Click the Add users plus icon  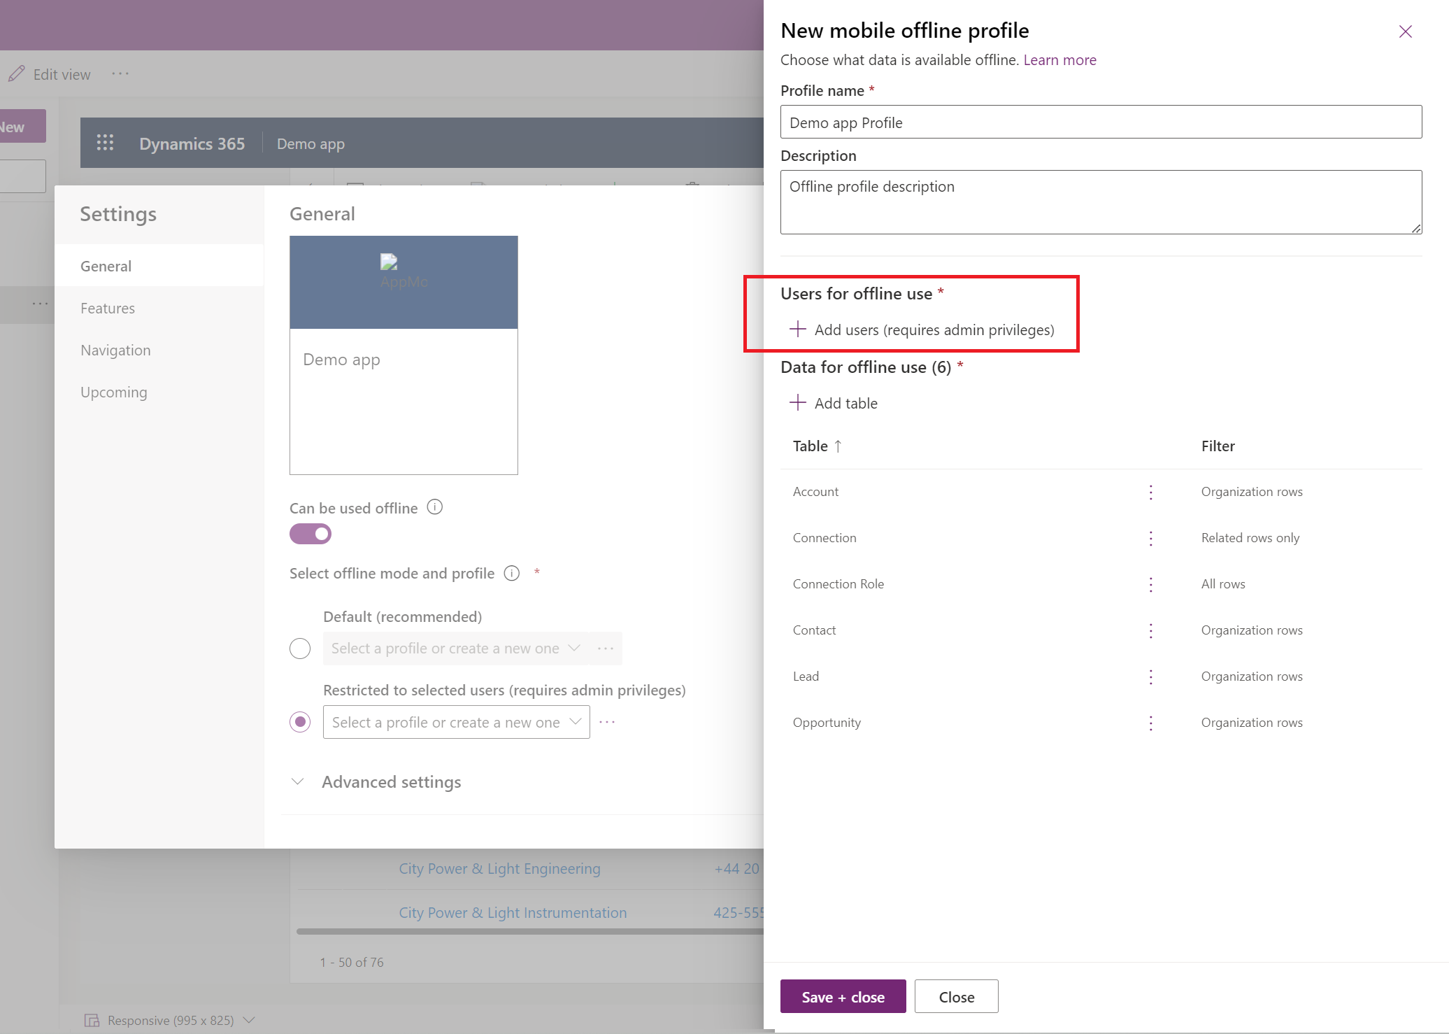pyautogui.click(x=799, y=328)
